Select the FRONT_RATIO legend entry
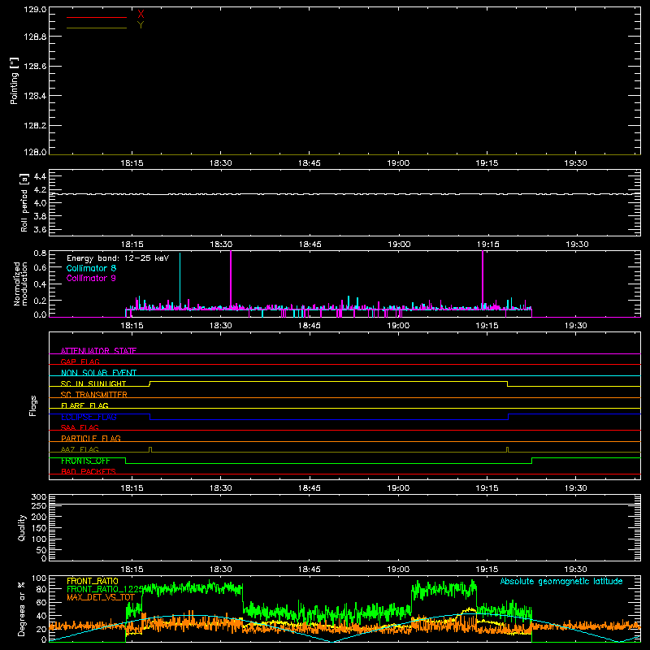 click(x=93, y=581)
